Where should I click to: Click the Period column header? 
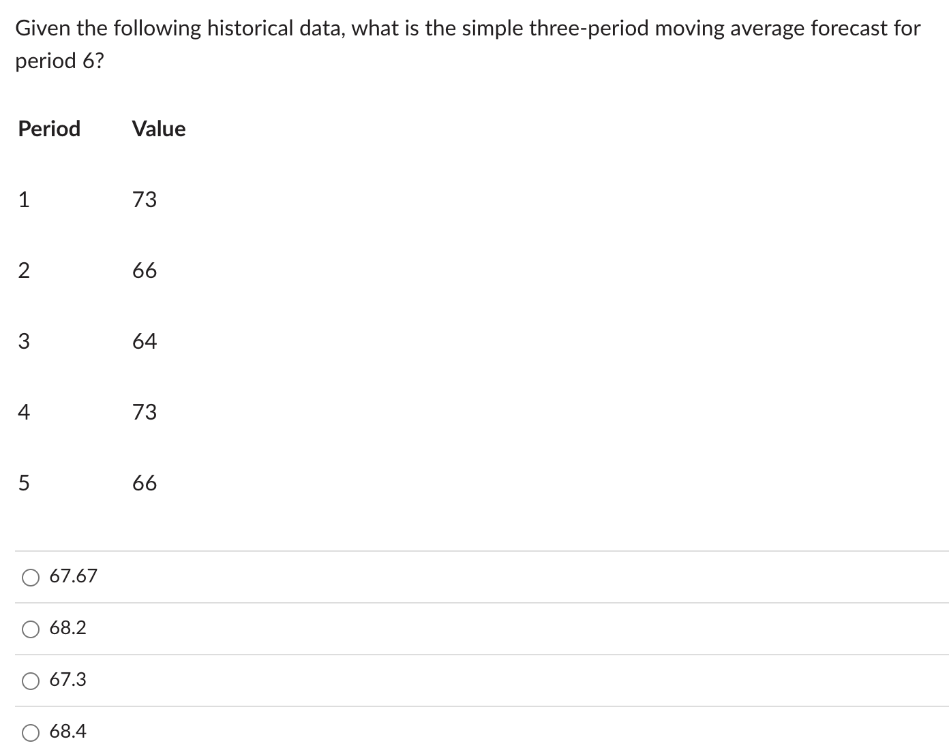[49, 129]
